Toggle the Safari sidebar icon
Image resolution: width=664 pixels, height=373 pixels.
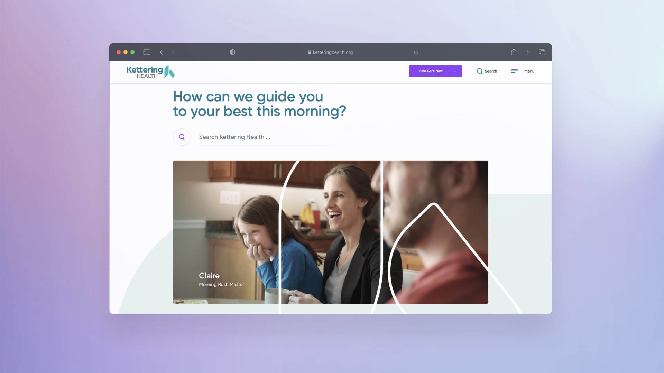click(x=147, y=52)
